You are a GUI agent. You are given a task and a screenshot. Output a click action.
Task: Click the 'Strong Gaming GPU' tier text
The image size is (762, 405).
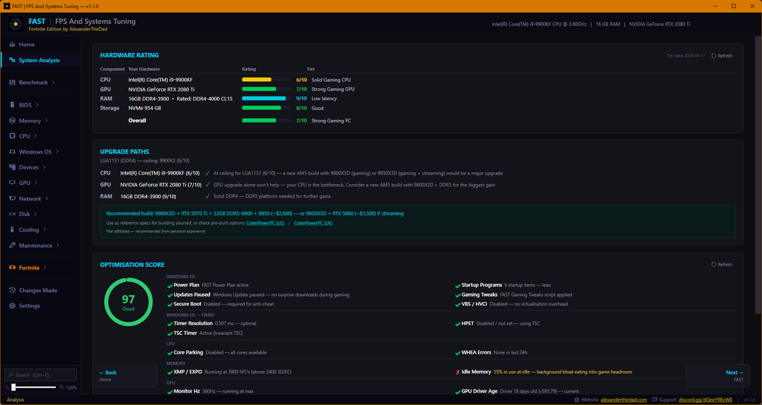tap(333, 90)
